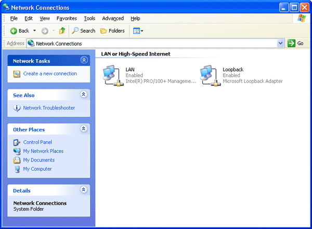The image size is (312, 229).
Task: Collapse the Details panel
Action: (84, 190)
